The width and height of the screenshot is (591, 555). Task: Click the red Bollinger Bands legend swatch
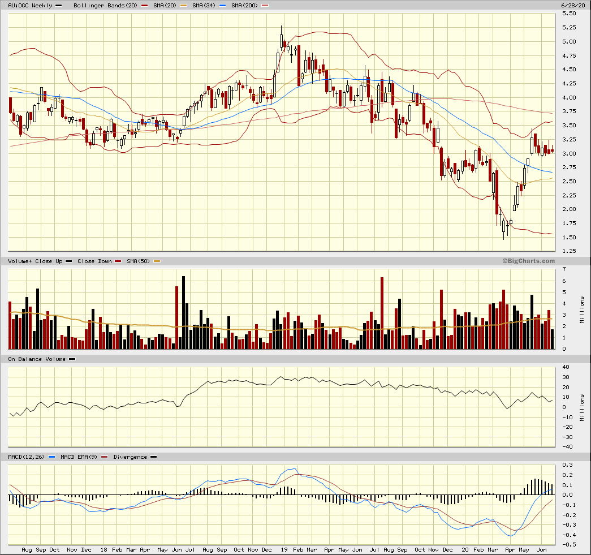(144, 5)
